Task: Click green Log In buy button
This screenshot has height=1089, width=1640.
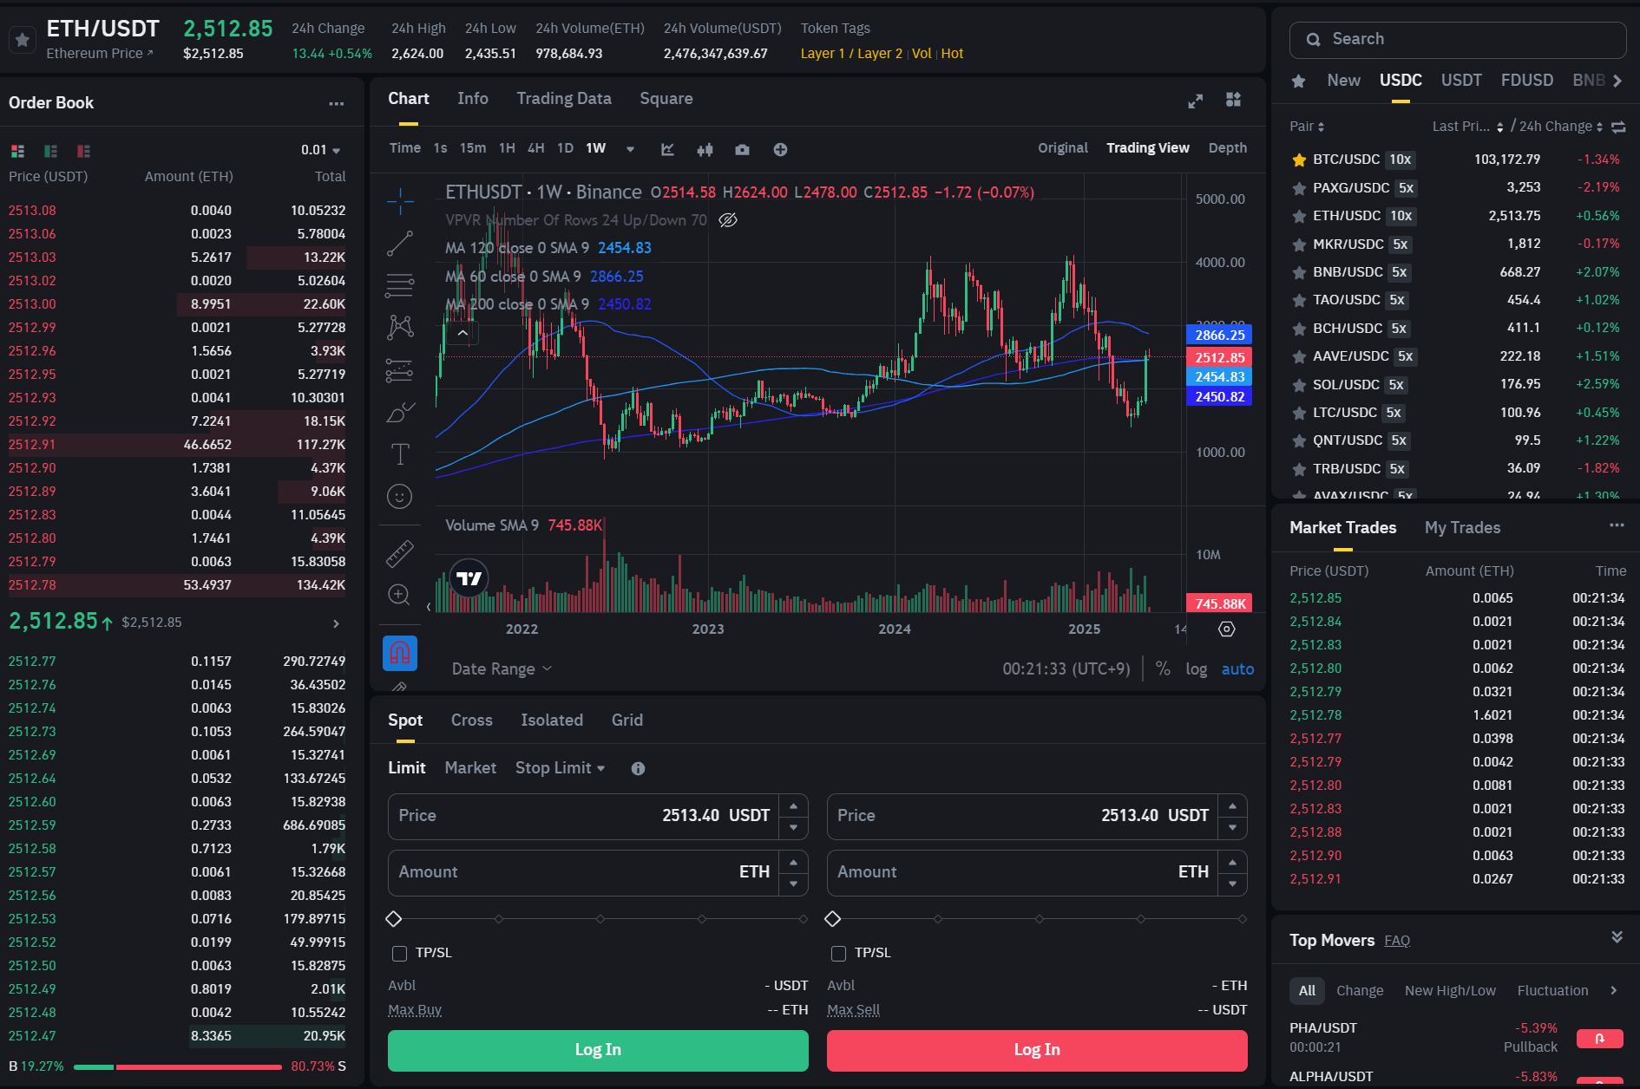Action: tap(598, 1050)
